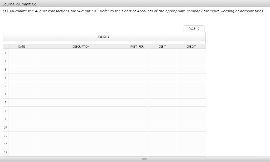Click the Description cell in row 2
The image size is (270, 162).
pos(81,61)
